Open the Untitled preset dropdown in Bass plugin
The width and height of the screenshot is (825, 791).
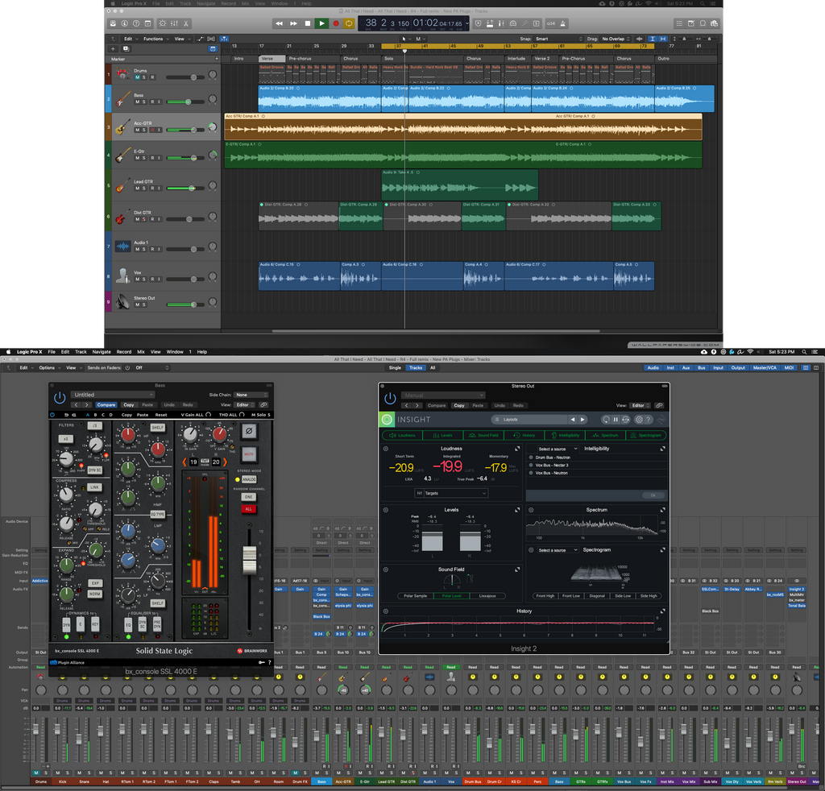(x=113, y=395)
